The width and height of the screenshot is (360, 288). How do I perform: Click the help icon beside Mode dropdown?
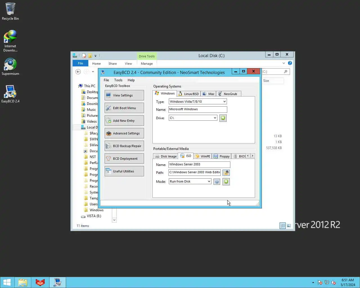tap(217, 182)
